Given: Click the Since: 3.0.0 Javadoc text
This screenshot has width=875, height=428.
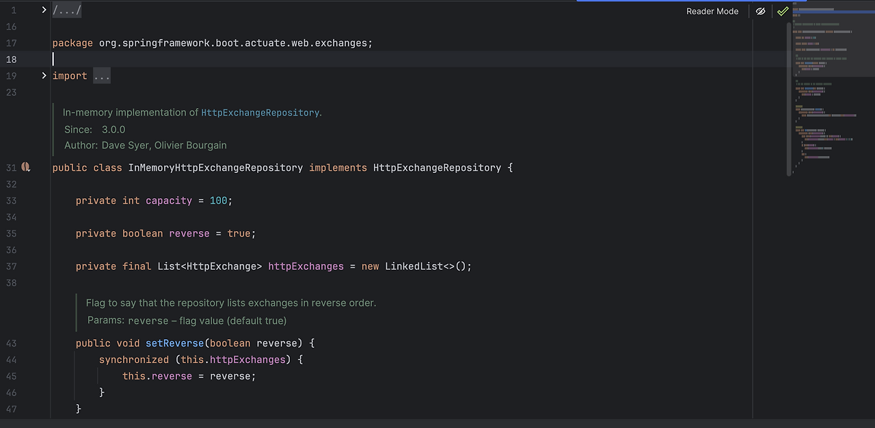Looking at the screenshot, I should point(96,129).
